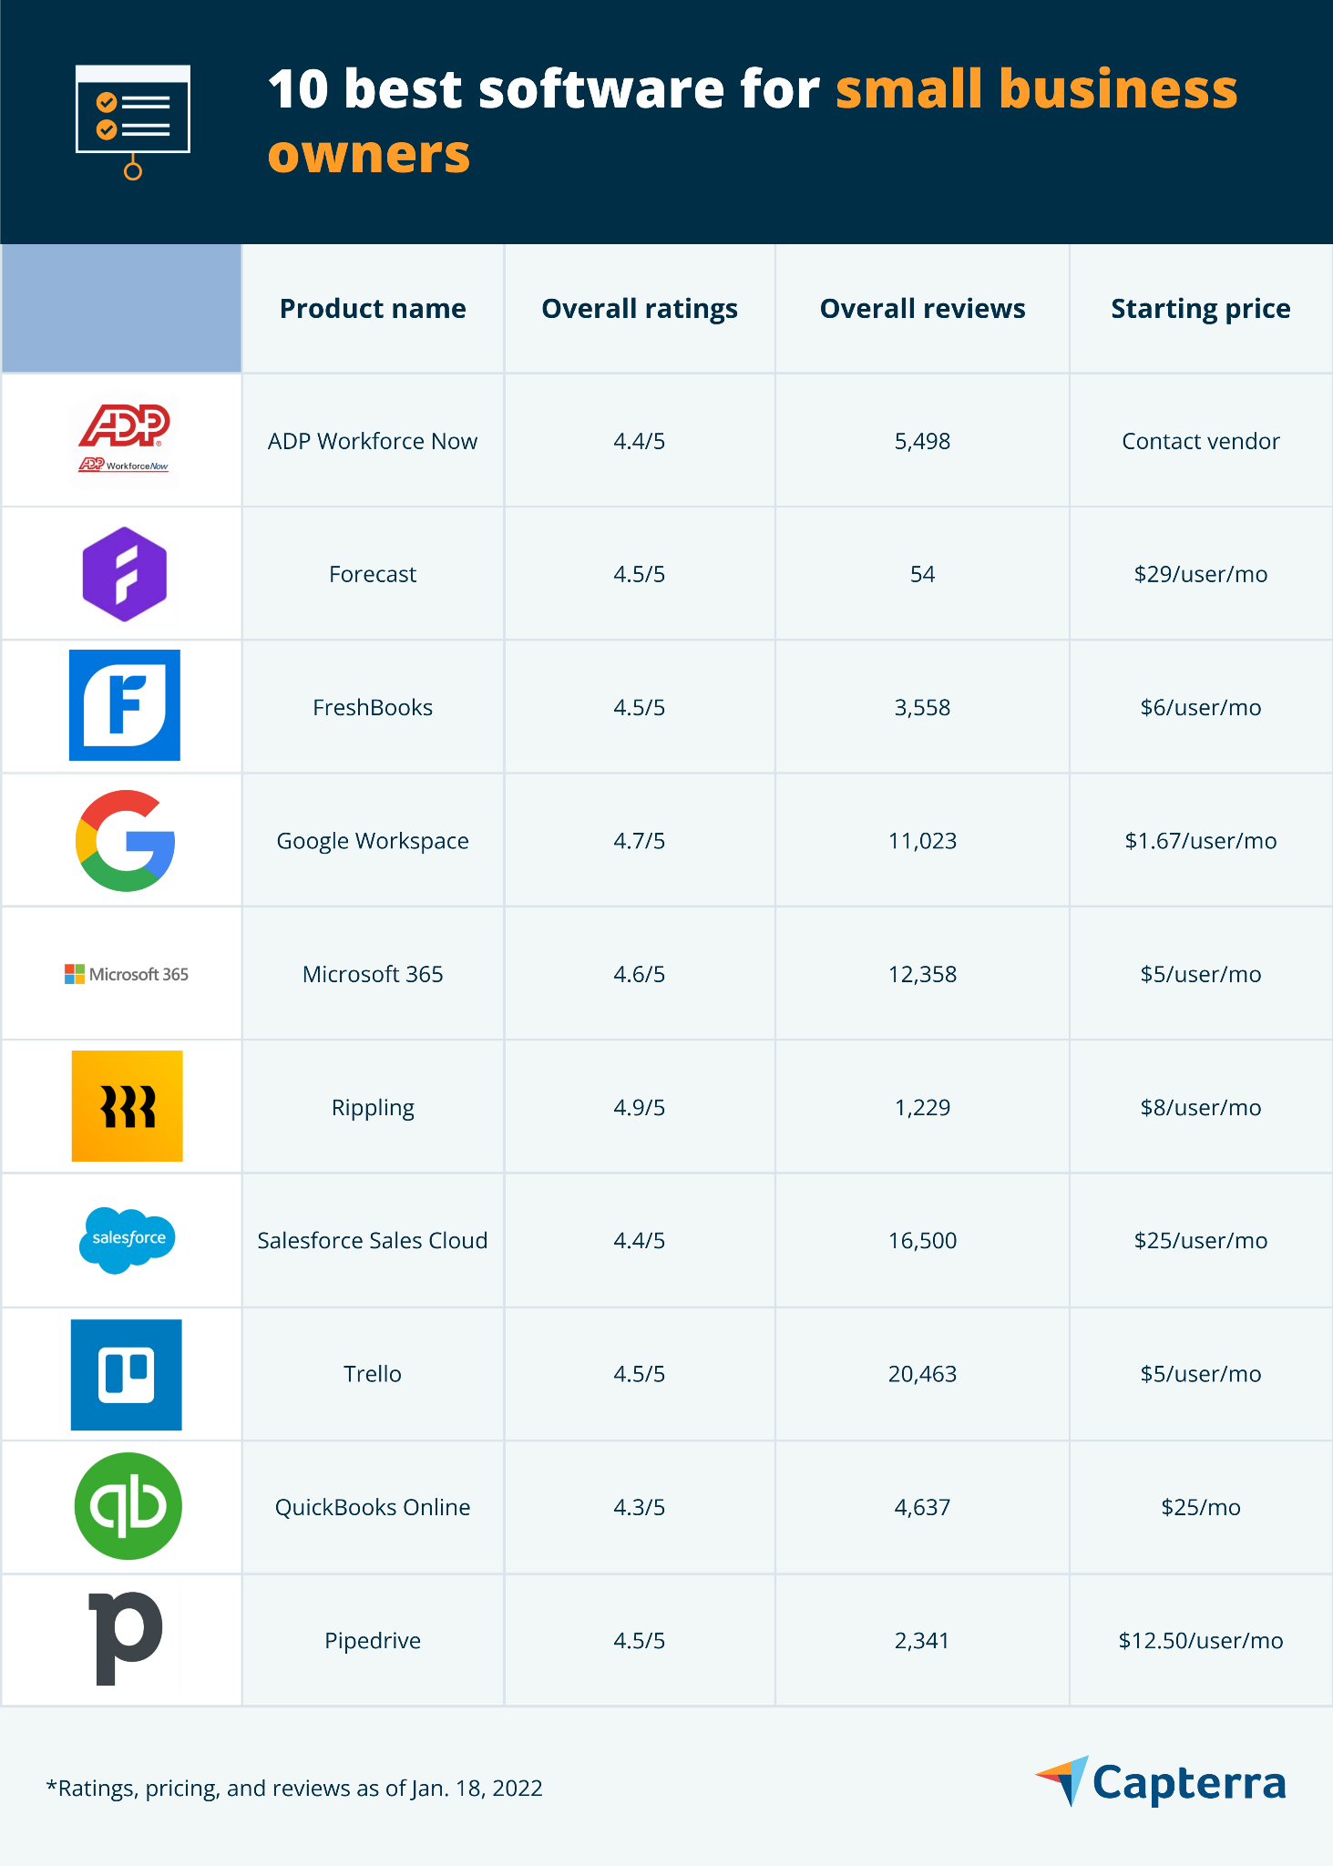Click the blue FreshBooks F logo
Image resolution: width=1333 pixels, height=1866 pixels.
click(x=125, y=705)
